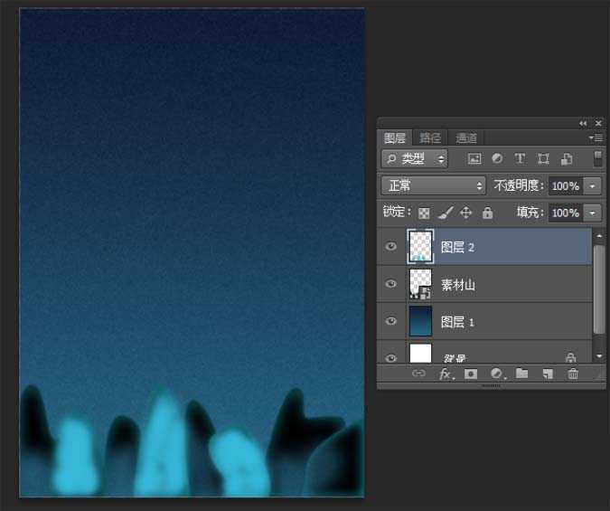
Task: Create a new layer group folder
Action: [521, 374]
